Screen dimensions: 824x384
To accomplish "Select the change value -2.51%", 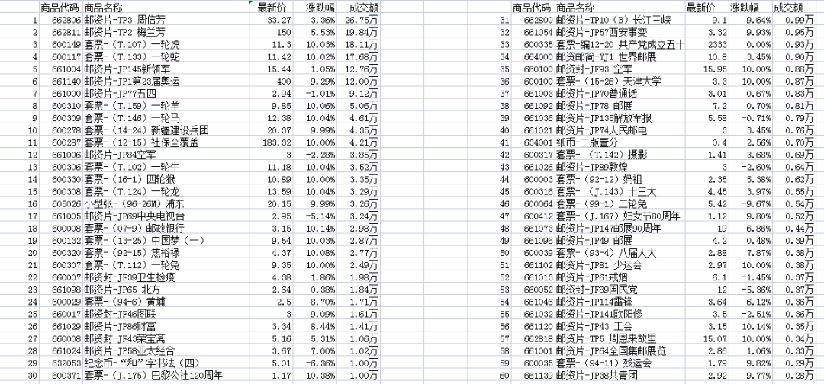I will (x=758, y=312).
